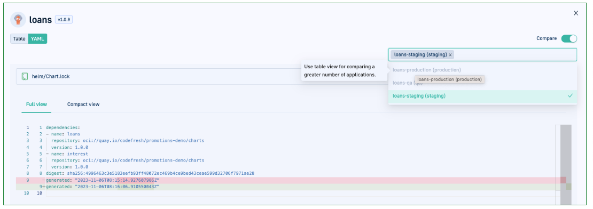Switch to the Table view toggle
This screenshot has height=209, width=593.
point(19,38)
